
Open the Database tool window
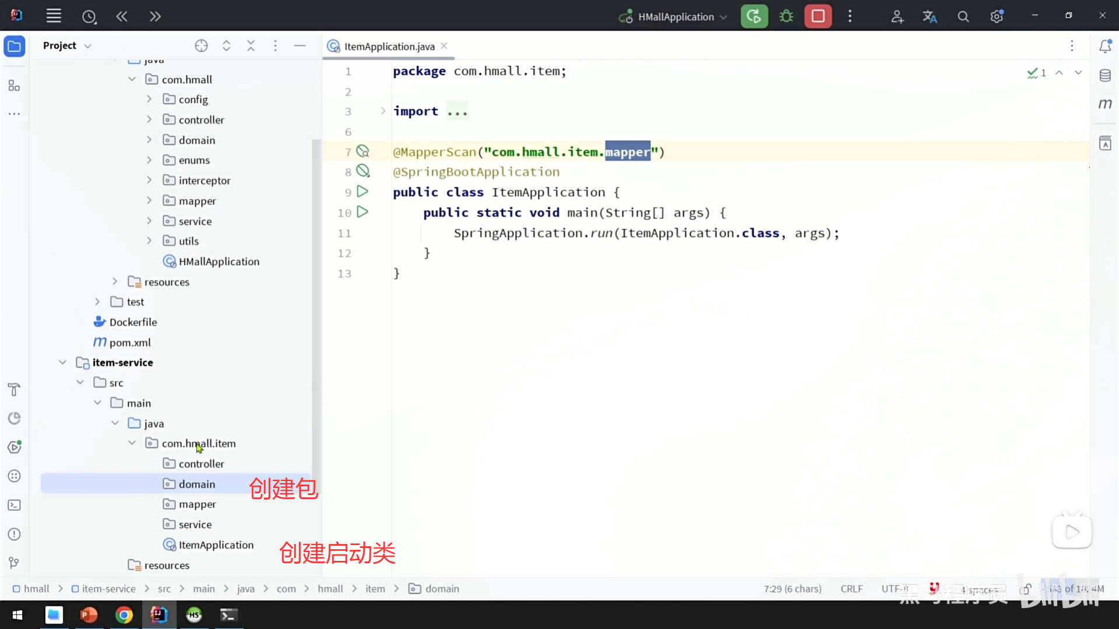1105,75
